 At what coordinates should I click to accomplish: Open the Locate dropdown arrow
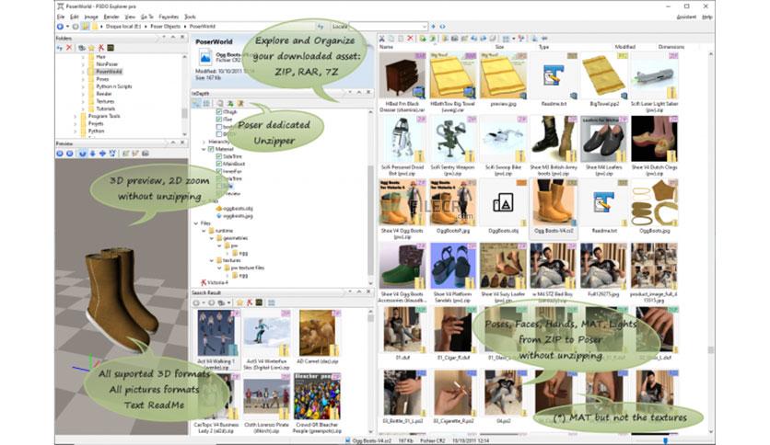(x=424, y=26)
